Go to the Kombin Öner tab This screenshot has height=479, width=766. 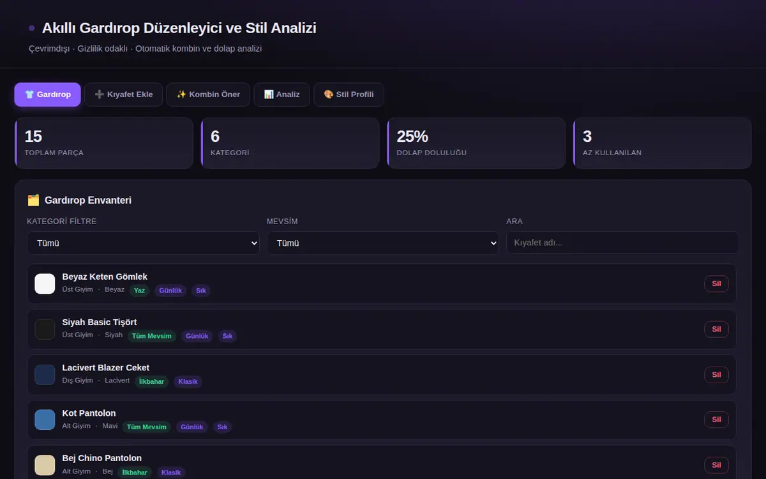(208, 95)
